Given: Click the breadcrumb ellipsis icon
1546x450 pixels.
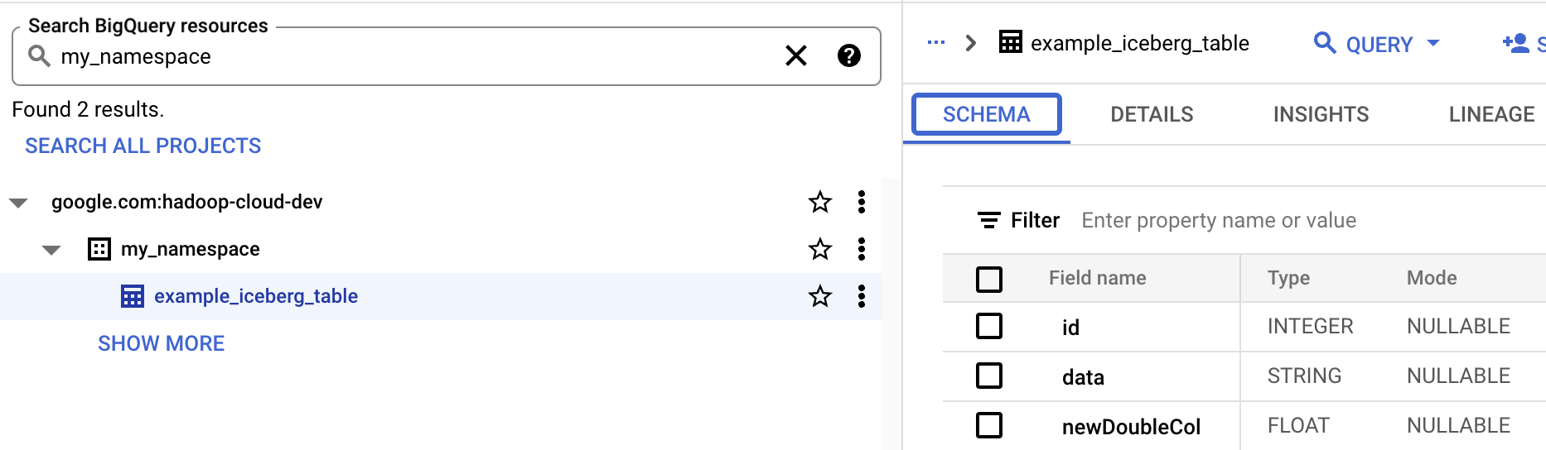Looking at the screenshot, I should click(936, 43).
